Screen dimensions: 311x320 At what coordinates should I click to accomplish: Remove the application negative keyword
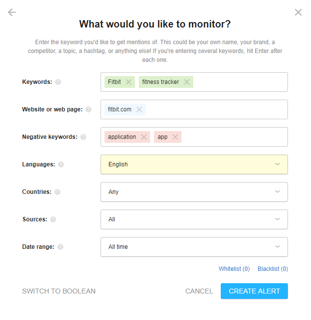tap(144, 137)
